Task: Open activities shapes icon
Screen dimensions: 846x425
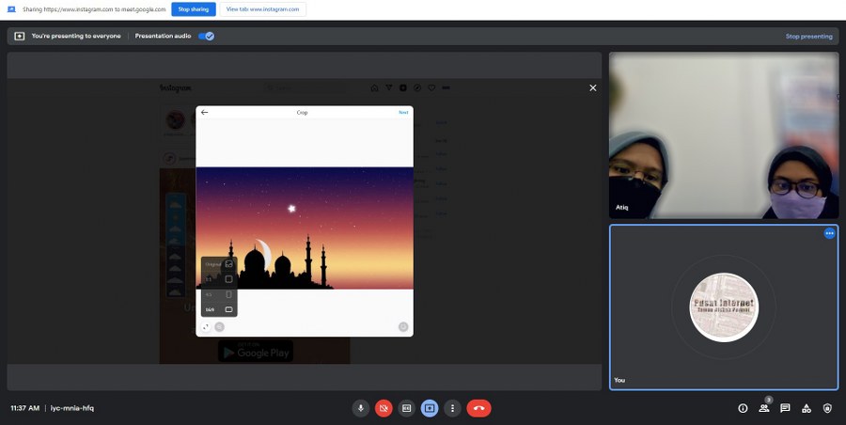Action: [807, 408]
